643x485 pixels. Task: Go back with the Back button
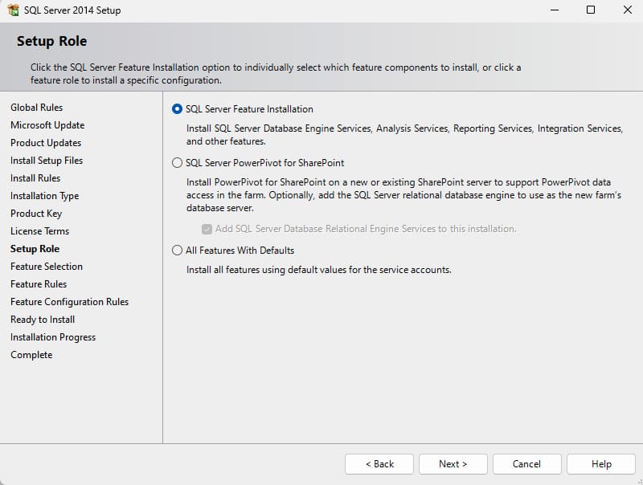(x=379, y=464)
